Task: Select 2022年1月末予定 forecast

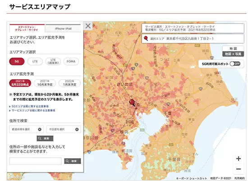Action: (x=69, y=83)
